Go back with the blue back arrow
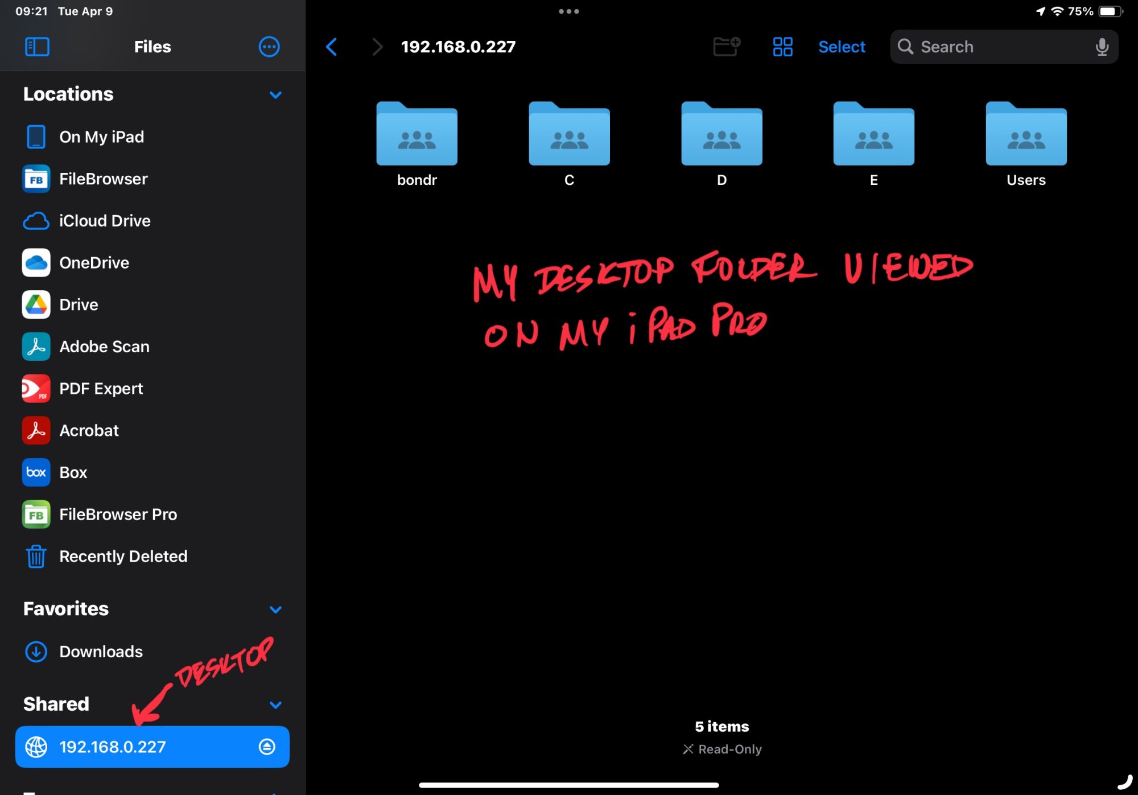This screenshot has width=1138, height=795. [x=332, y=47]
